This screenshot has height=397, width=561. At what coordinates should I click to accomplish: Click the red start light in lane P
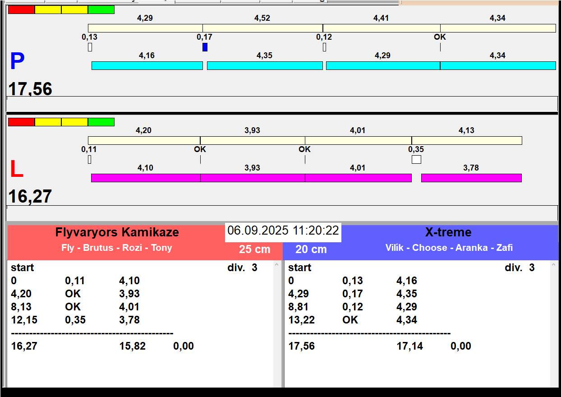point(21,9)
